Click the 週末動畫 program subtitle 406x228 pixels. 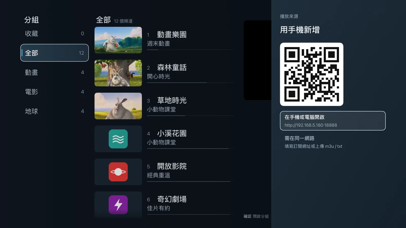[159, 44]
